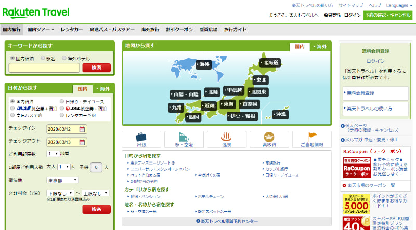Open 上限なし maximum price dropdown
416x230 pixels.
pyautogui.click(x=96, y=193)
